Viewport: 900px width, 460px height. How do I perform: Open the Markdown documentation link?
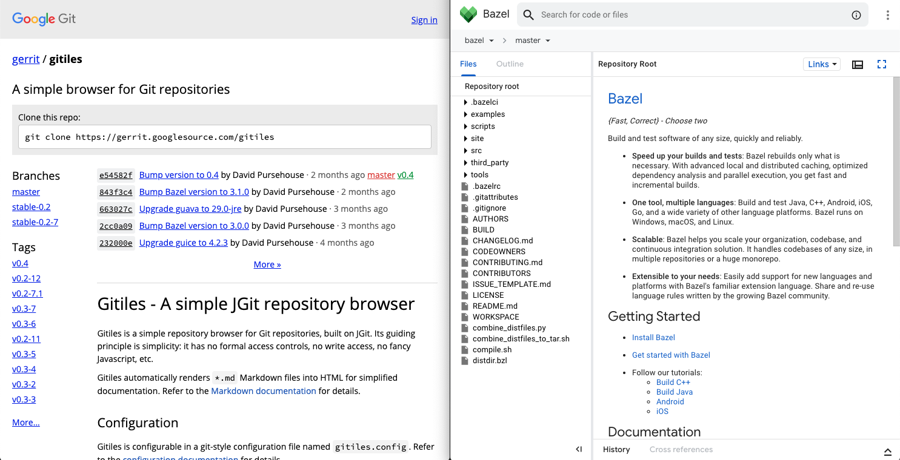click(x=264, y=391)
